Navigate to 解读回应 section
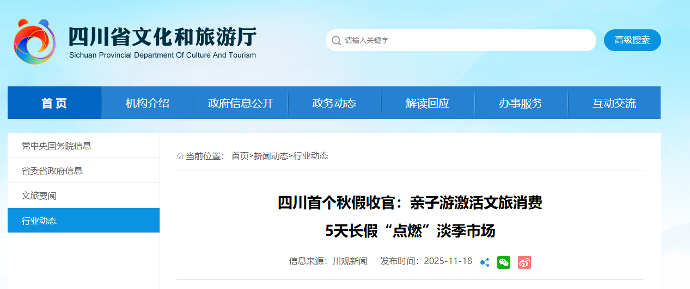This screenshot has height=289, width=690. pos(428,103)
